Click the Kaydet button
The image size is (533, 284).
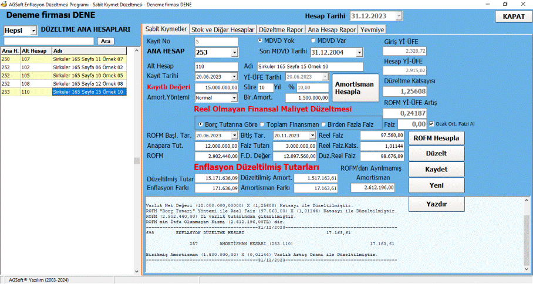(x=436, y=169)
